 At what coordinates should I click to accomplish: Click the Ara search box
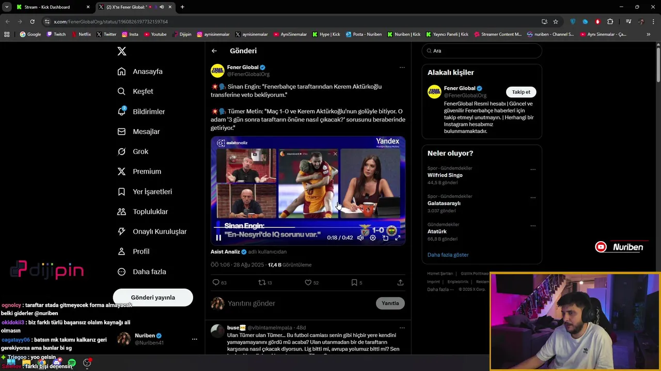(482, 51)
